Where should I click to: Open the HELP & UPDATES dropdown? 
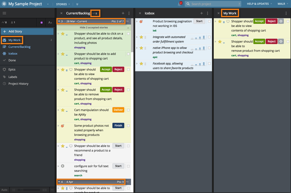pyautogui.click(x=259, y=4)
